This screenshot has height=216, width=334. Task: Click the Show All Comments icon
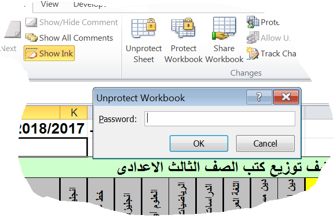[x=31, y=38]
